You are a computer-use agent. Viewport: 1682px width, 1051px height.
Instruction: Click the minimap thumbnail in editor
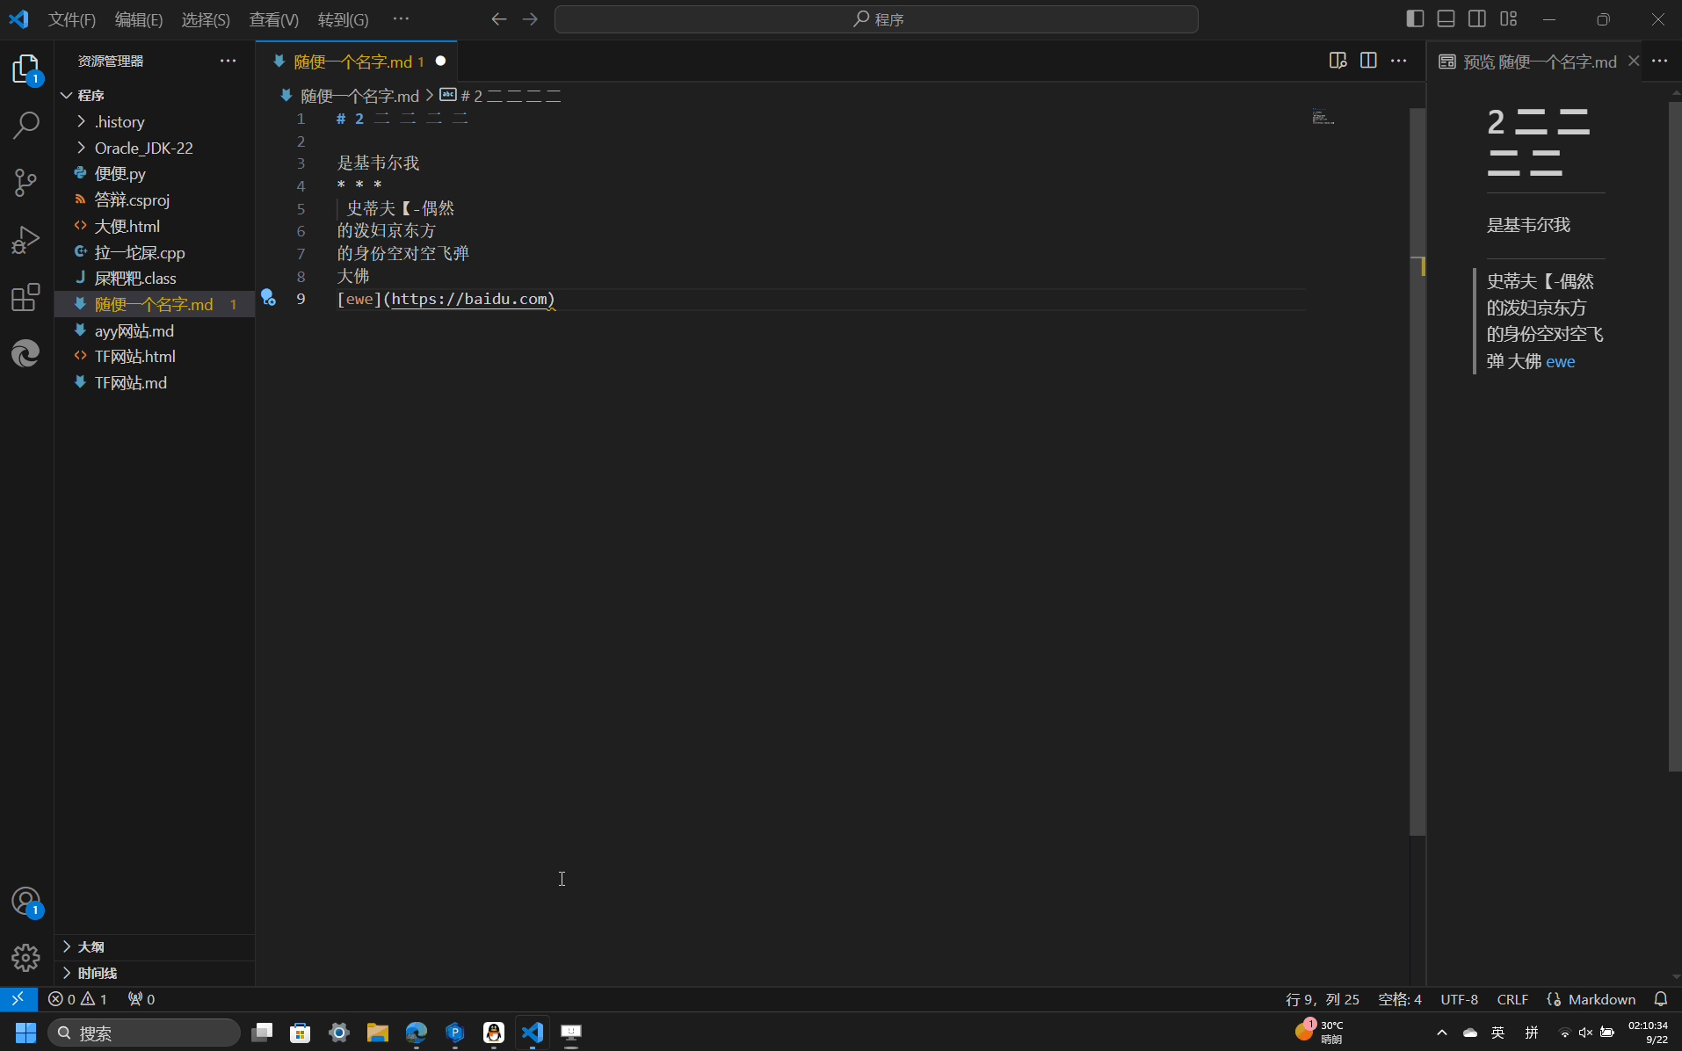(1323, 117)
